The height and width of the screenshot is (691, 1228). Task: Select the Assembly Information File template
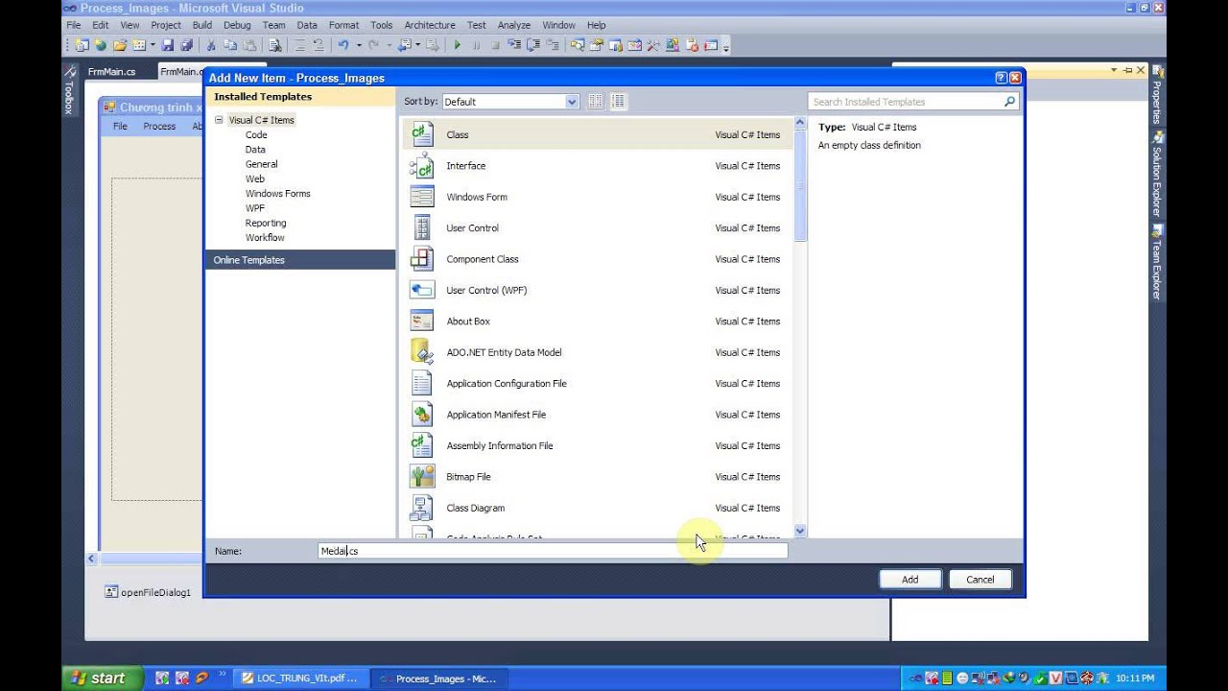[597, 445]
